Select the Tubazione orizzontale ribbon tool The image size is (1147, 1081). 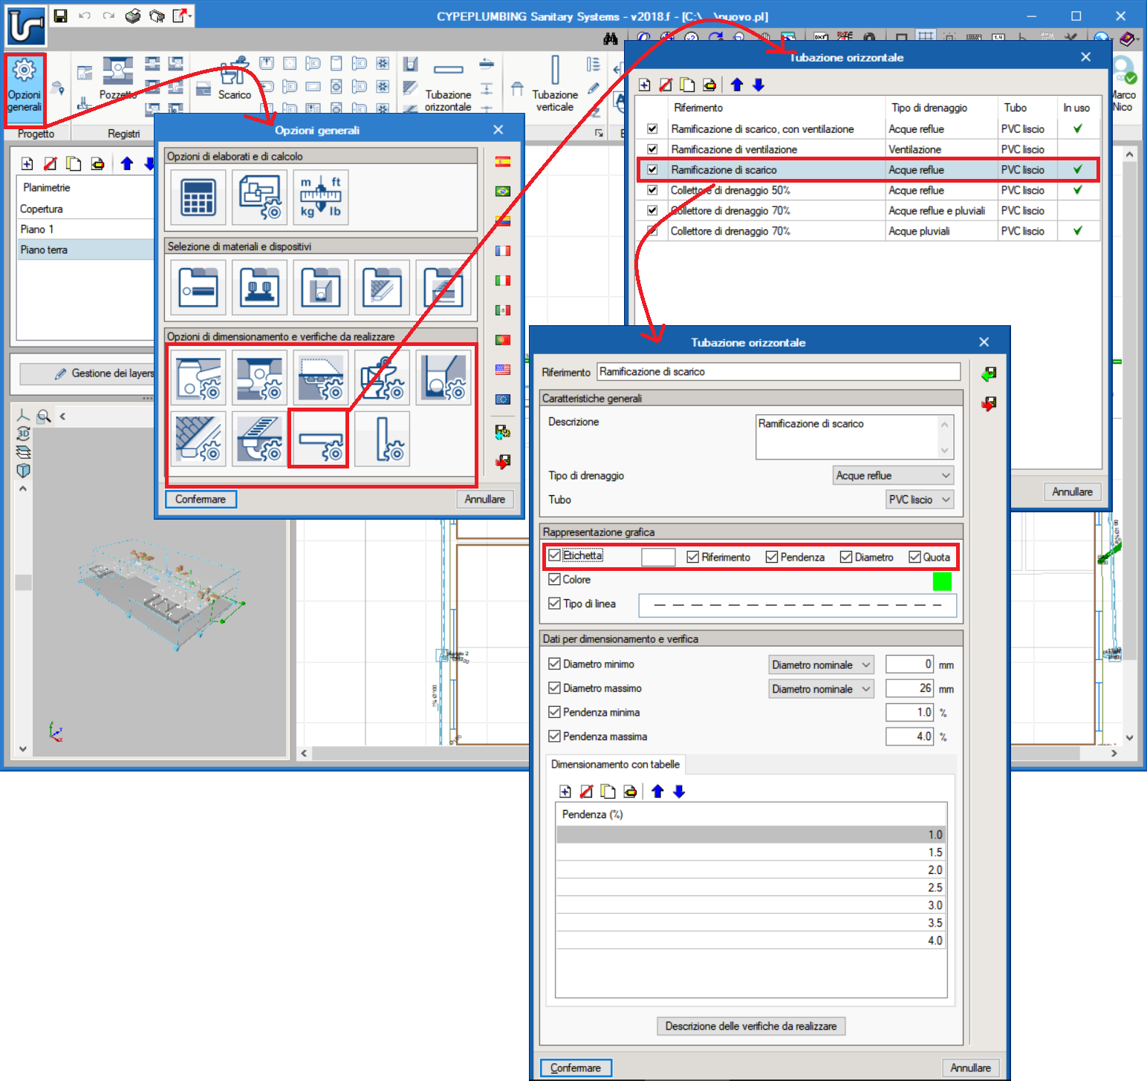[x=448, y=84]
